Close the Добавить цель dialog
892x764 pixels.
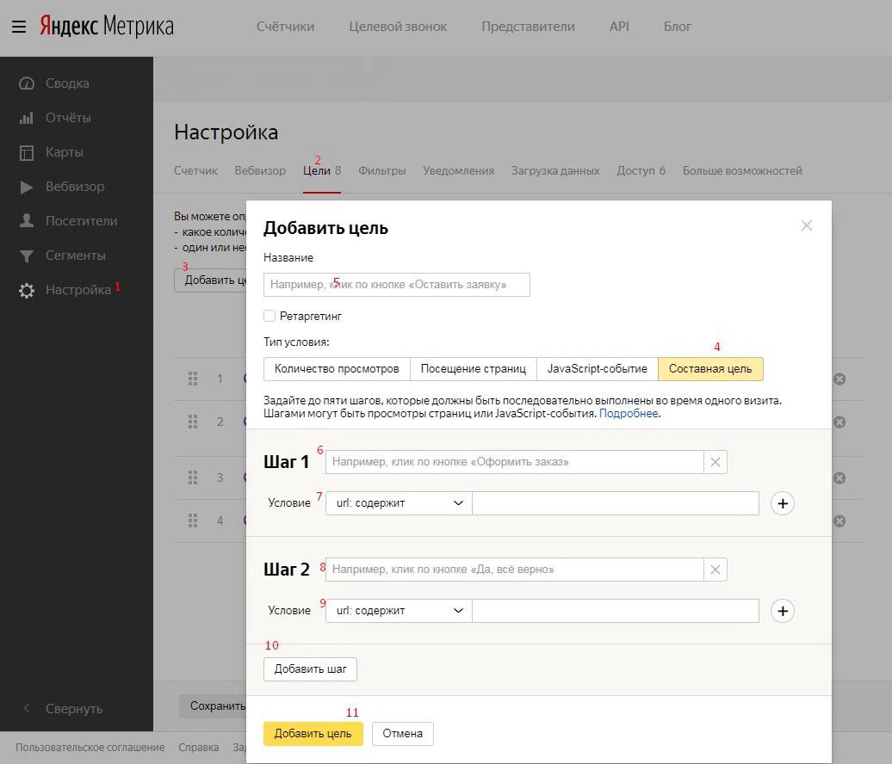pos(806,225)
